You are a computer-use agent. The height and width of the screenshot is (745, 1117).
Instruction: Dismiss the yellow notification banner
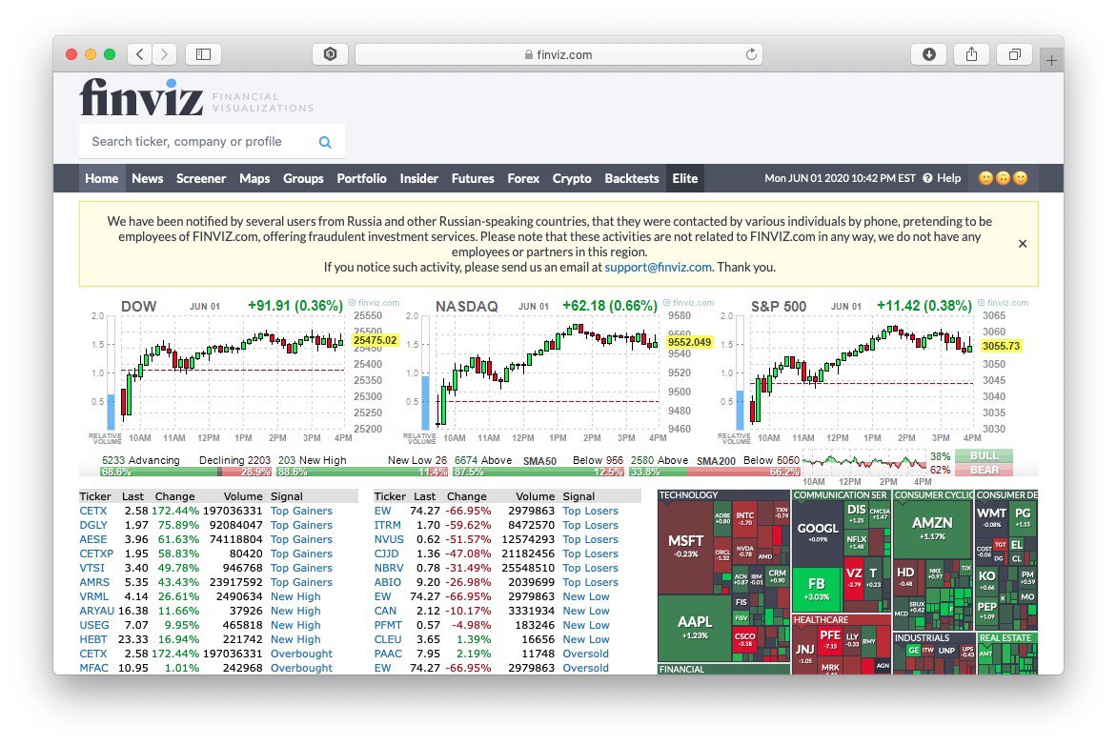[x=1023, y=244]
